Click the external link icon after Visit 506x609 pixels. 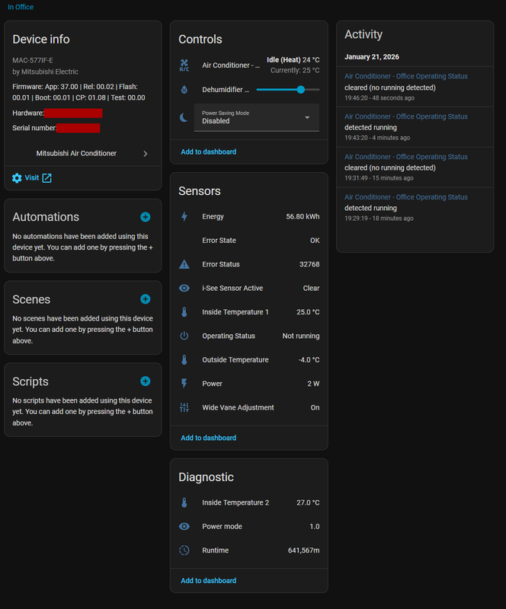(46, 178)
